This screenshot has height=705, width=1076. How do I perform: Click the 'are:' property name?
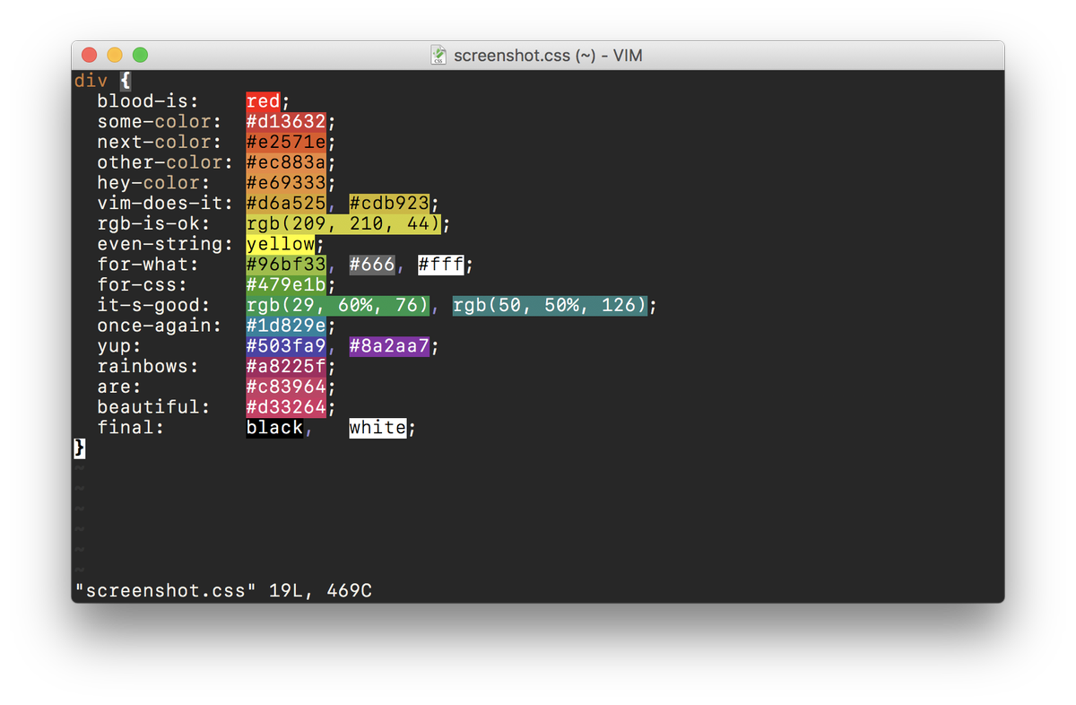click(x=119, y=387)
